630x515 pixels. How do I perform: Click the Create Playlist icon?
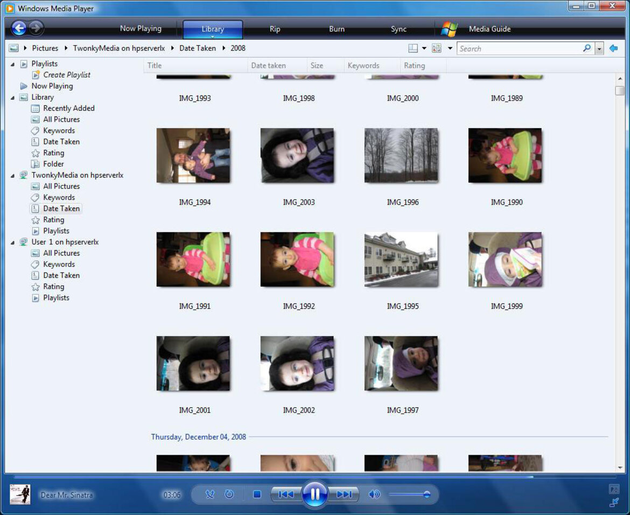pyautogui.click(x=36, y=75)
